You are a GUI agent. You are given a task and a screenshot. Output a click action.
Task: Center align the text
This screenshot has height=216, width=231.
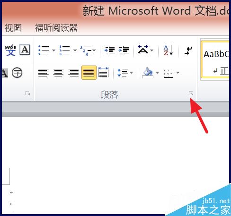point(58,73)
